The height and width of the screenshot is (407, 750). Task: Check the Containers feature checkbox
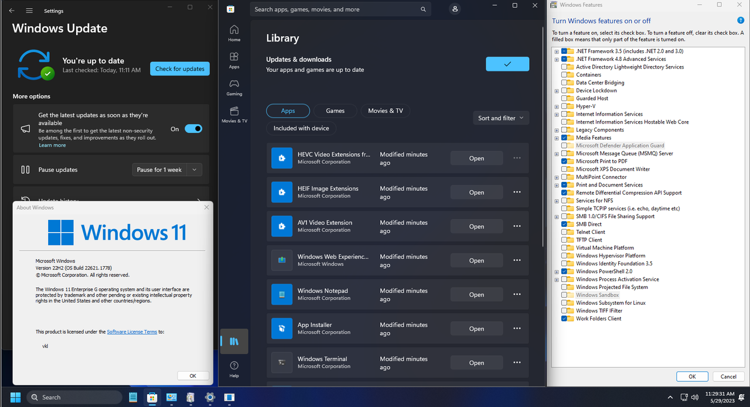click(x=564, y=75)
